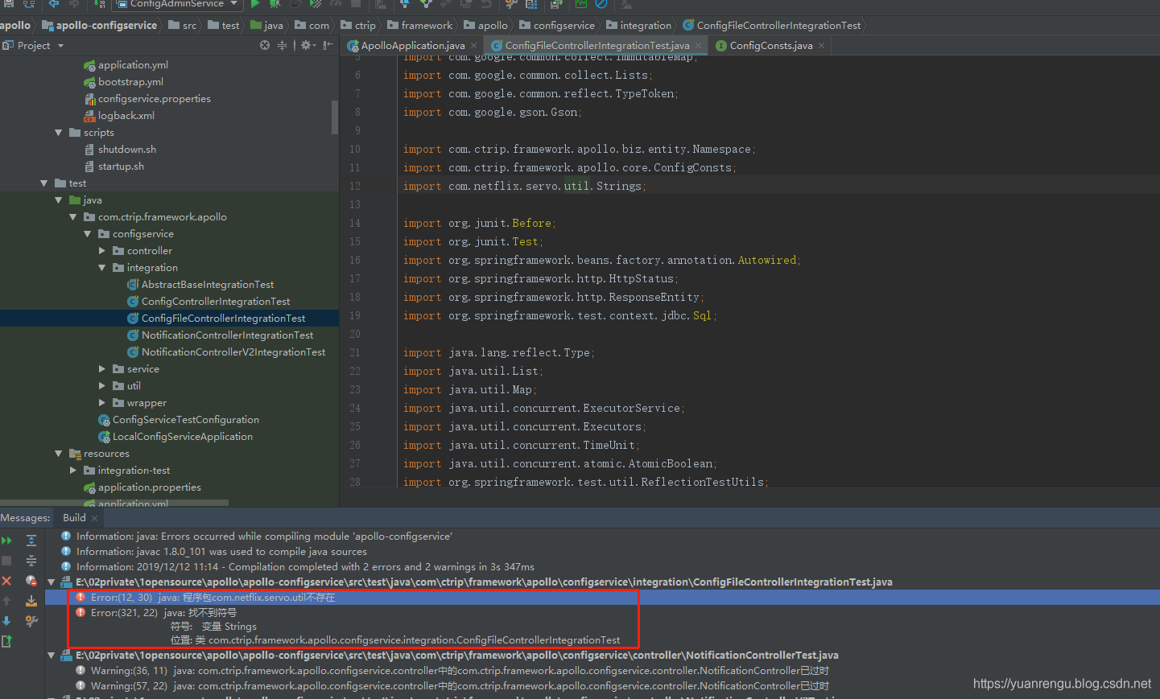The height and width of the screenshot is (699, 1160).
Task: Close the ApolloApplication.java tab
Action: click(x=474, y=46)
